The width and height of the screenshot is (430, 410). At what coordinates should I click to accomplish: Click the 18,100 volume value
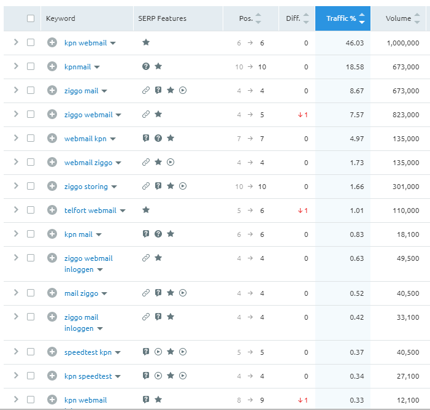[408, 234]
